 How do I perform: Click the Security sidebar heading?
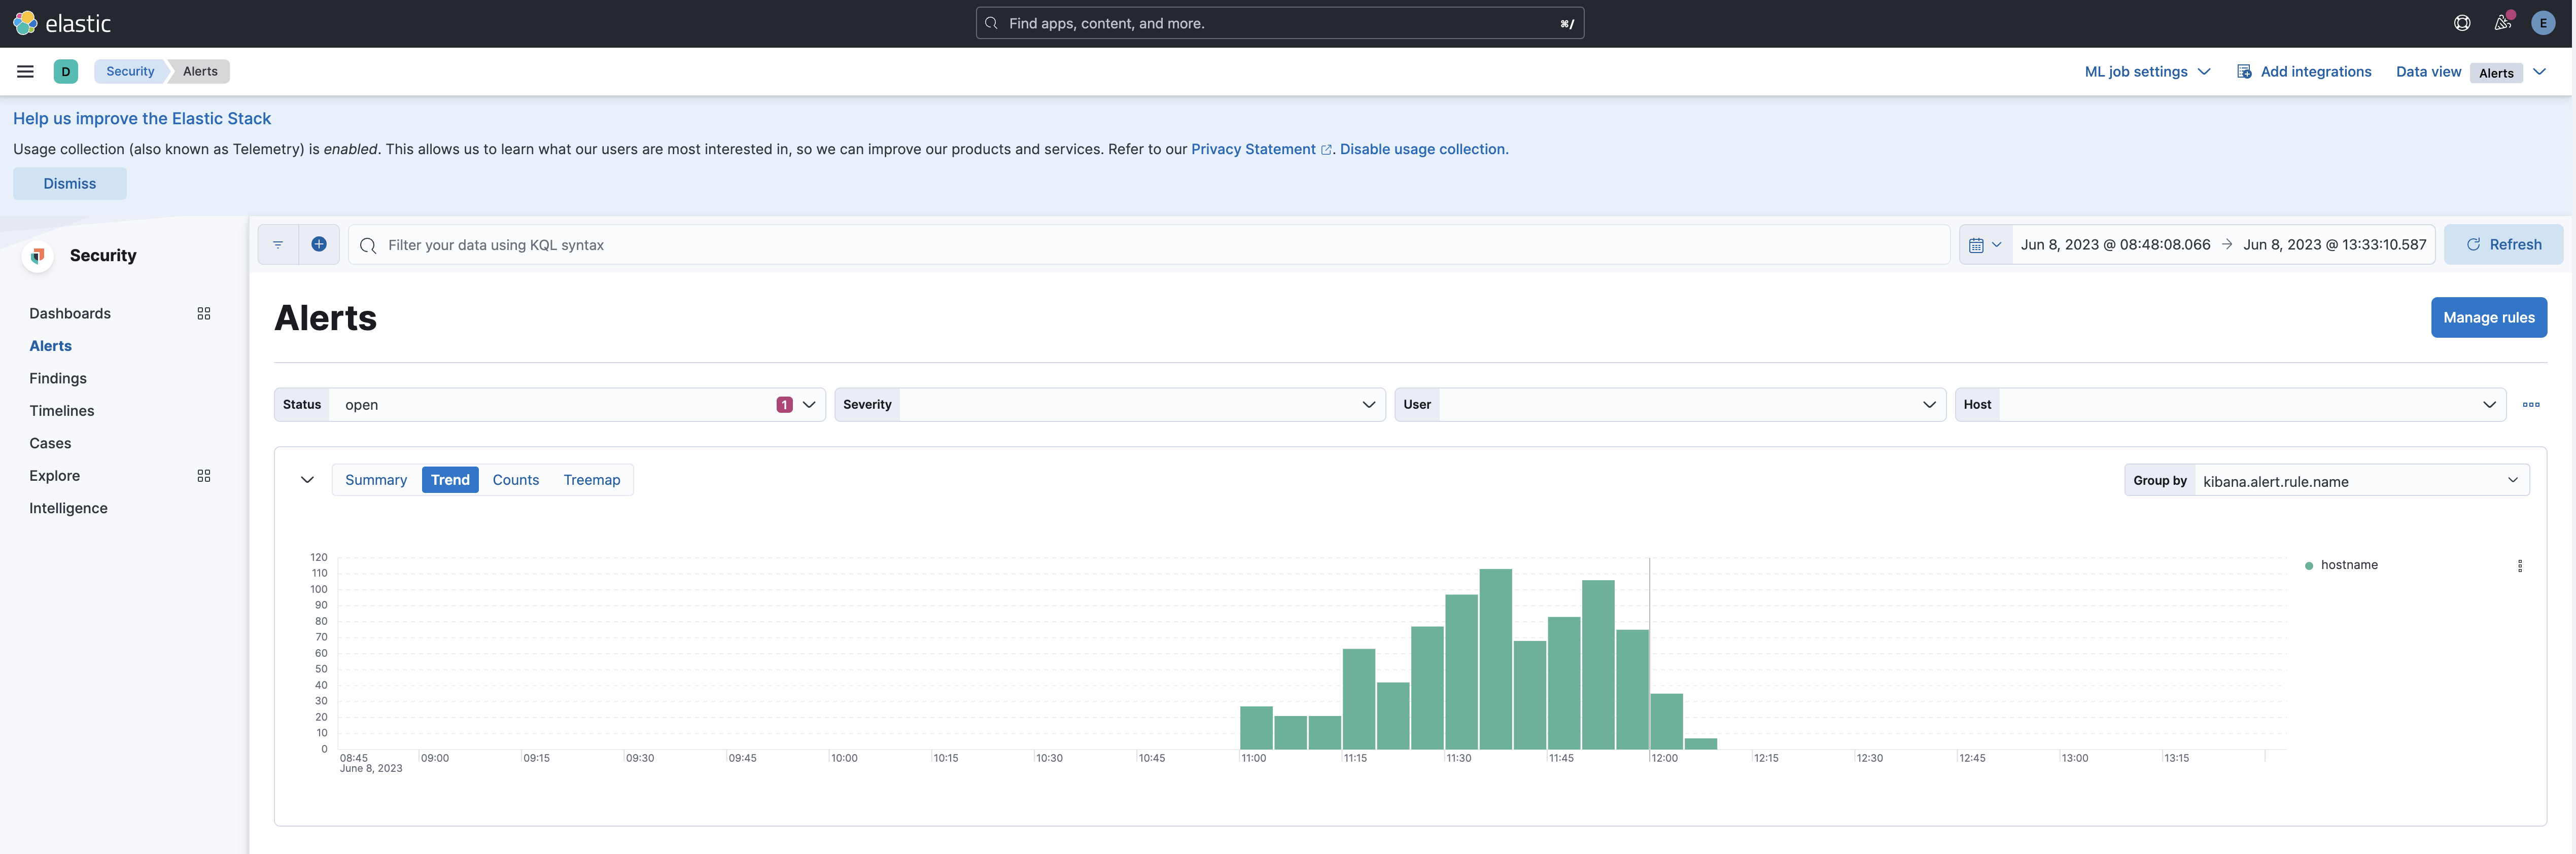[103, 256]
